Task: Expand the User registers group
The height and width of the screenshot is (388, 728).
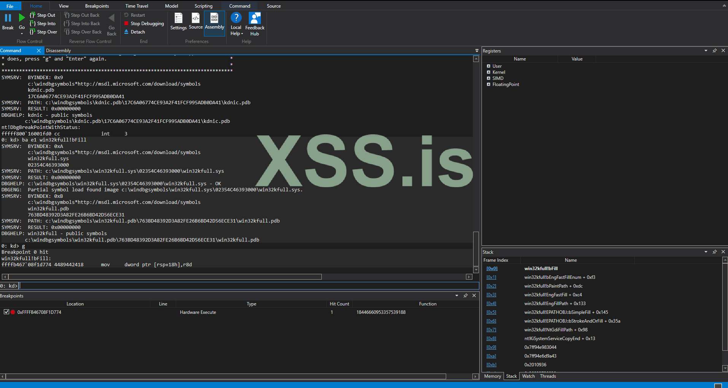Action: [488, 66]
